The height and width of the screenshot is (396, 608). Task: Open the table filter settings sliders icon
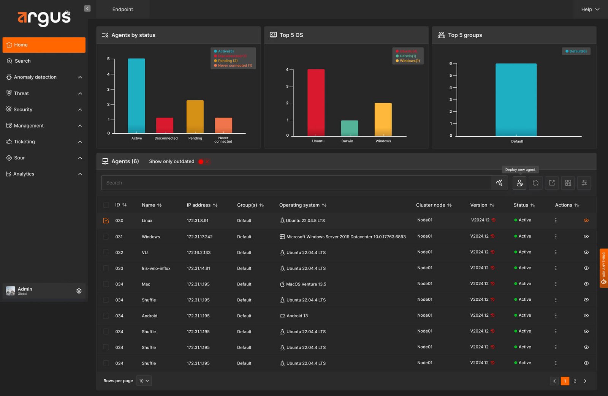(584, 183)
